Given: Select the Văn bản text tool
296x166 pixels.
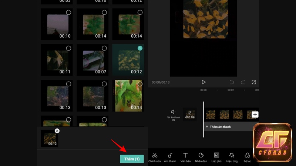Looking at the screenshot, I should tap(185, 158).
